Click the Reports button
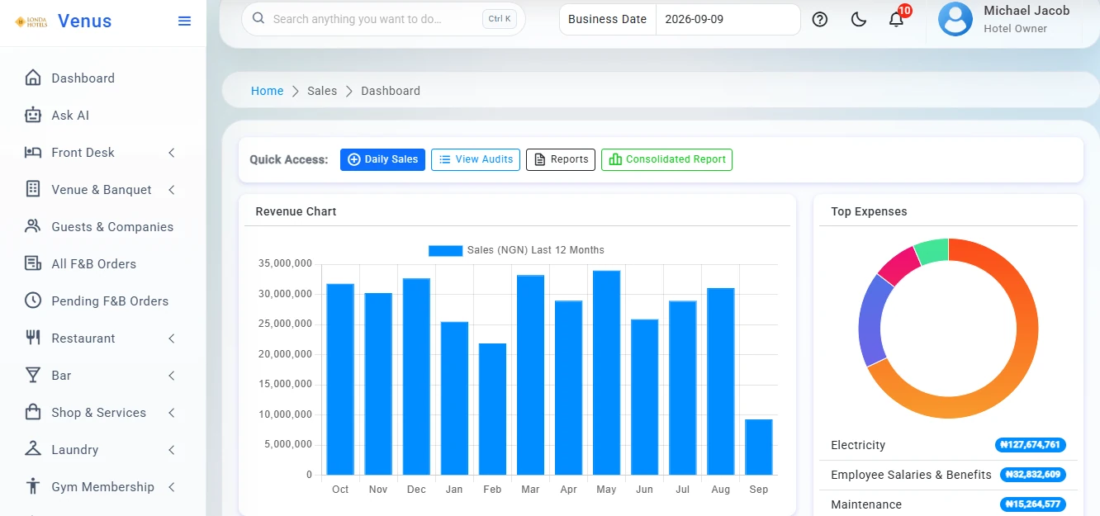Screen dimensions: 1100x516 point(561,159)
